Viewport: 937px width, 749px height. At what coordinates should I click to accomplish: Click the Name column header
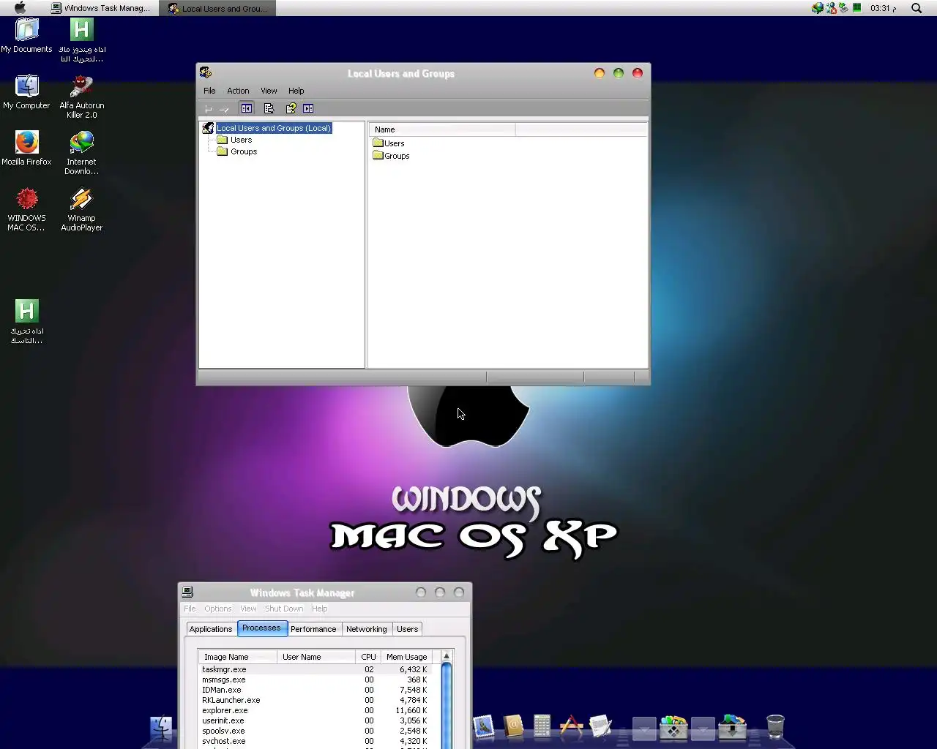click(x=442, y=129)
